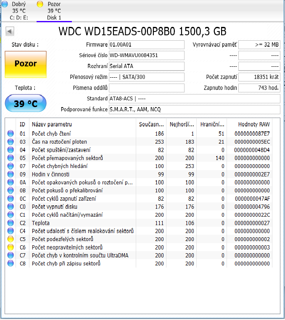The height and width of the screenshot is (320, 285).
Task: Click blue status icon of row 0B
Action: click(11, 190)
